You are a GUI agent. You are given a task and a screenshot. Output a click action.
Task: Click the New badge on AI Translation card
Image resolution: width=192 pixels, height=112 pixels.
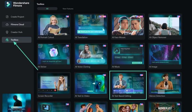pyautogui.click(x=104, y=16)
